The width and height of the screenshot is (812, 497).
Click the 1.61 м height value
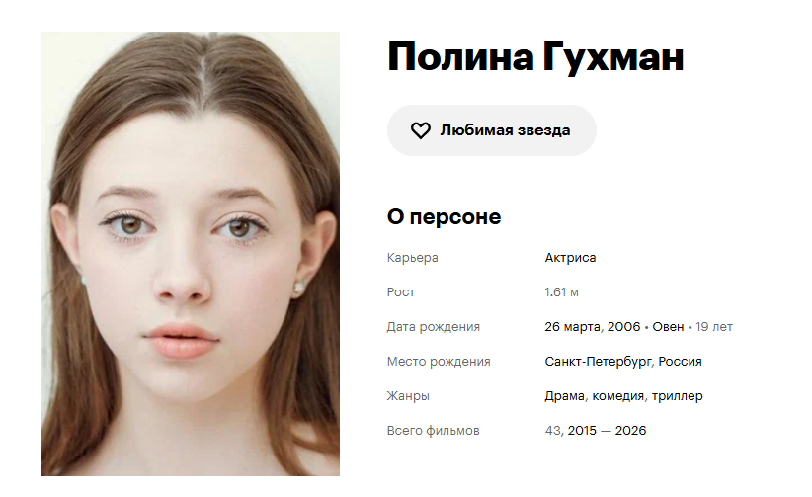point(561,292)
